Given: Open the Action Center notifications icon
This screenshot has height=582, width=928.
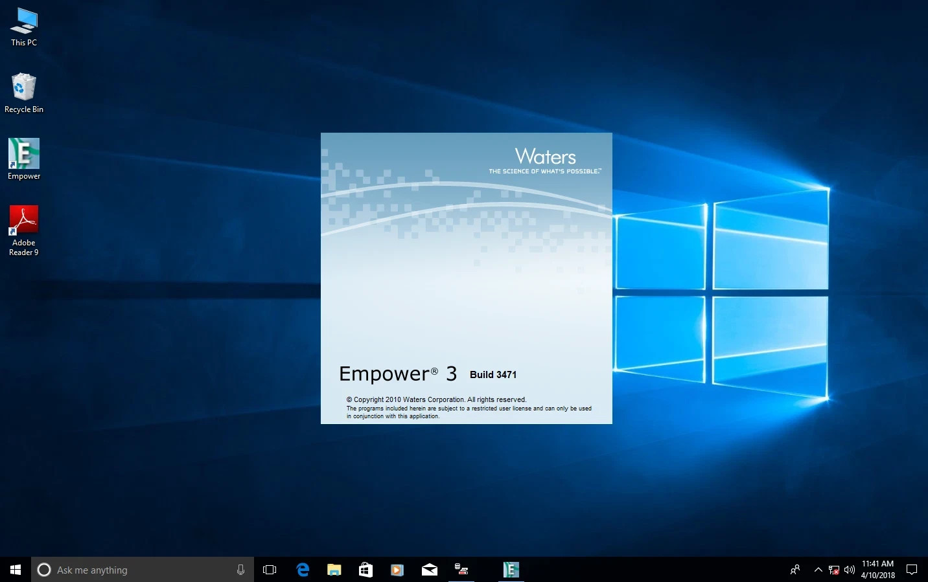Looking at the screenshot, I should coord(912,570).
